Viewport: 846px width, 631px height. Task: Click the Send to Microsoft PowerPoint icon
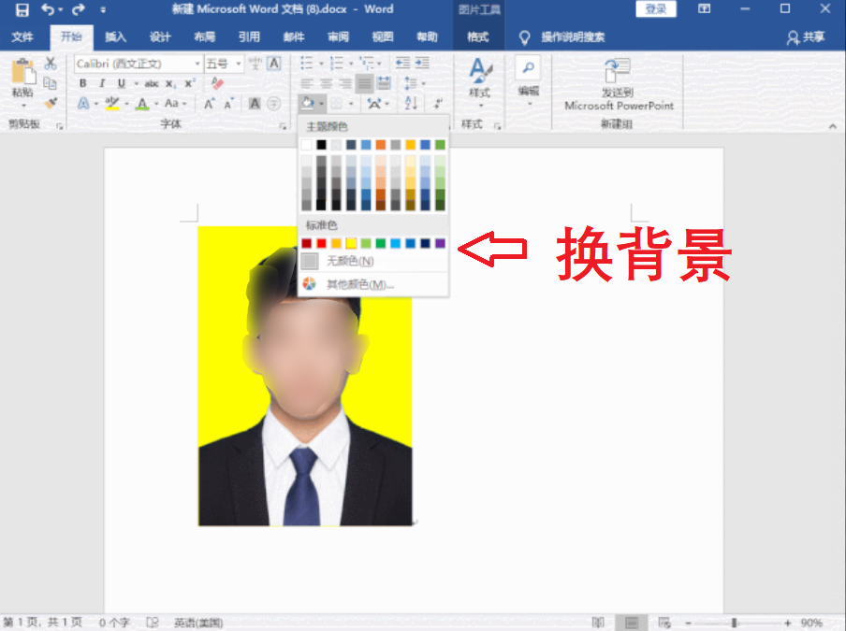point(618,71)
